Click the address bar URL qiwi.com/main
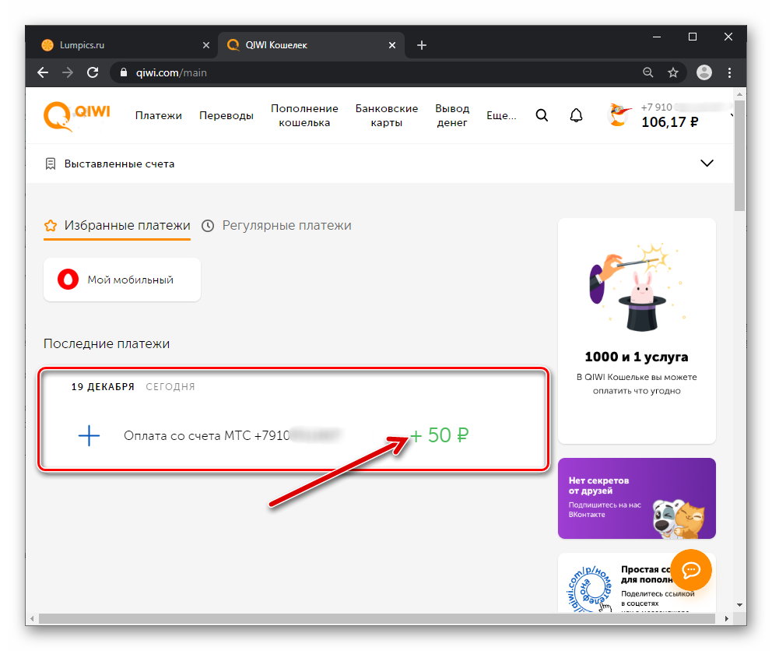This screenshot has height=651, width=772. (x=171, y=73)
